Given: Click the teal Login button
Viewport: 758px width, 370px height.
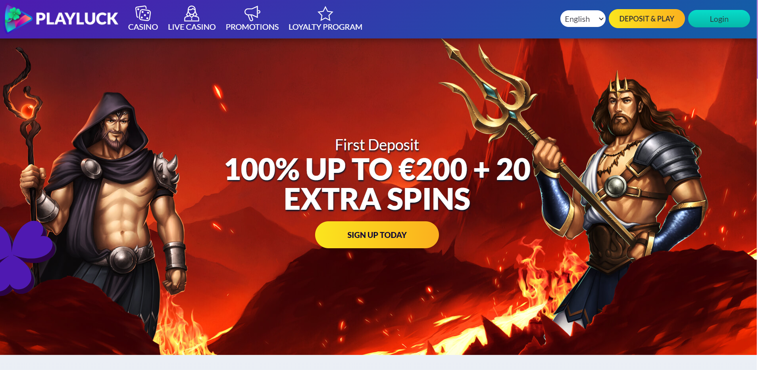Looking at the screenshot, I should (x=719, y=19).
